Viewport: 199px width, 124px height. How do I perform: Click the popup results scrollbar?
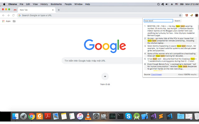point(198,28)
